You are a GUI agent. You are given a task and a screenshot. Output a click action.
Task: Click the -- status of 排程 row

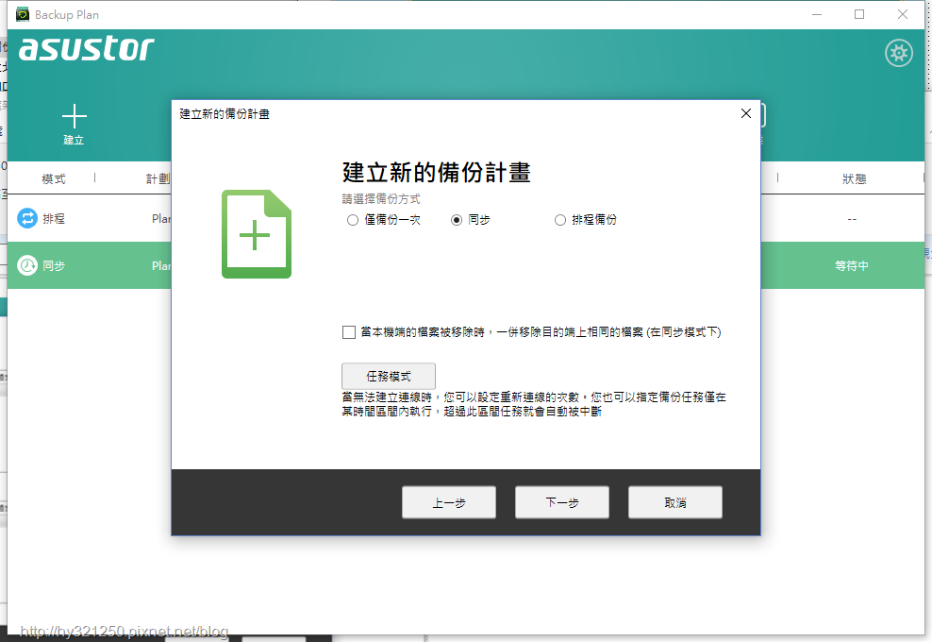click(x=852, y=220)
